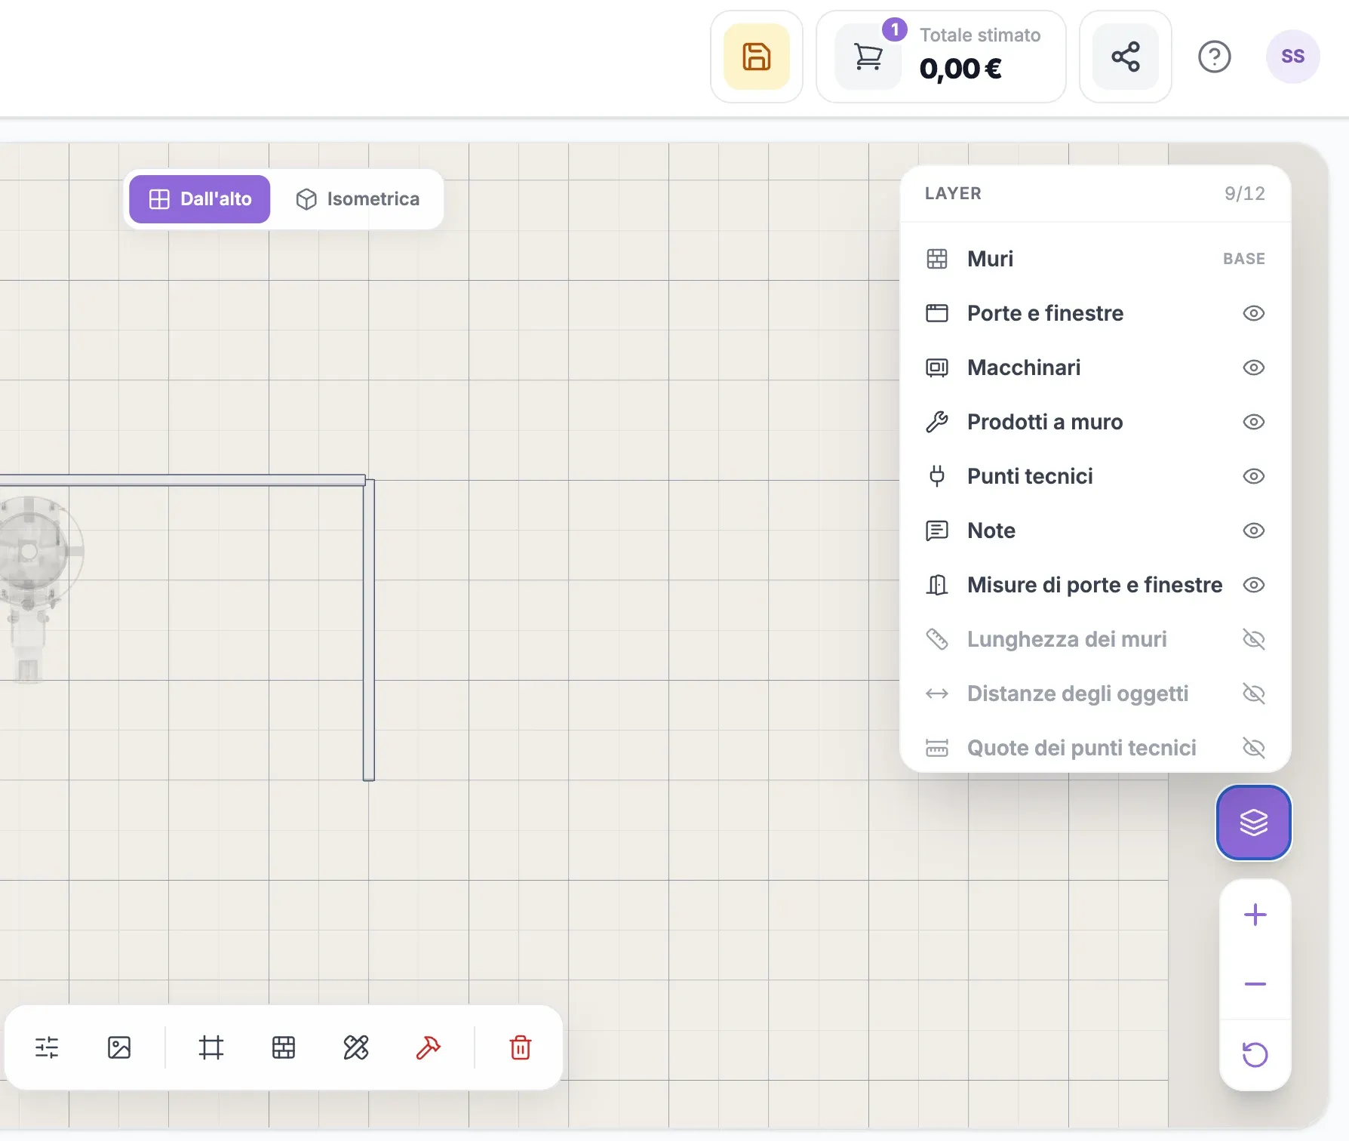
Task: Switch to Dall'alto view tab
Action: (199, 199)
